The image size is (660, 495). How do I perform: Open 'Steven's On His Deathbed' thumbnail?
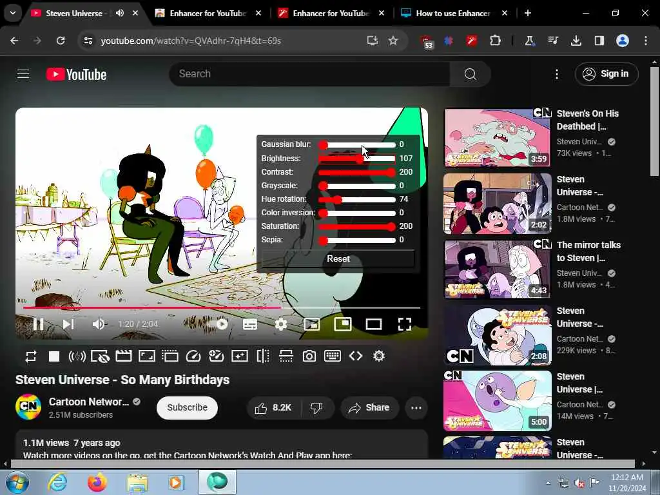497,138
